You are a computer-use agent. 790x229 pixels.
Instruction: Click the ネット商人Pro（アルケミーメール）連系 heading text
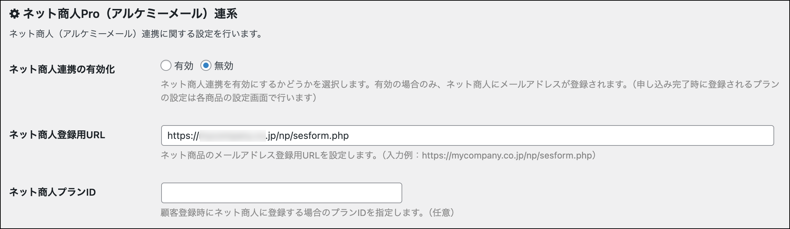130,14
